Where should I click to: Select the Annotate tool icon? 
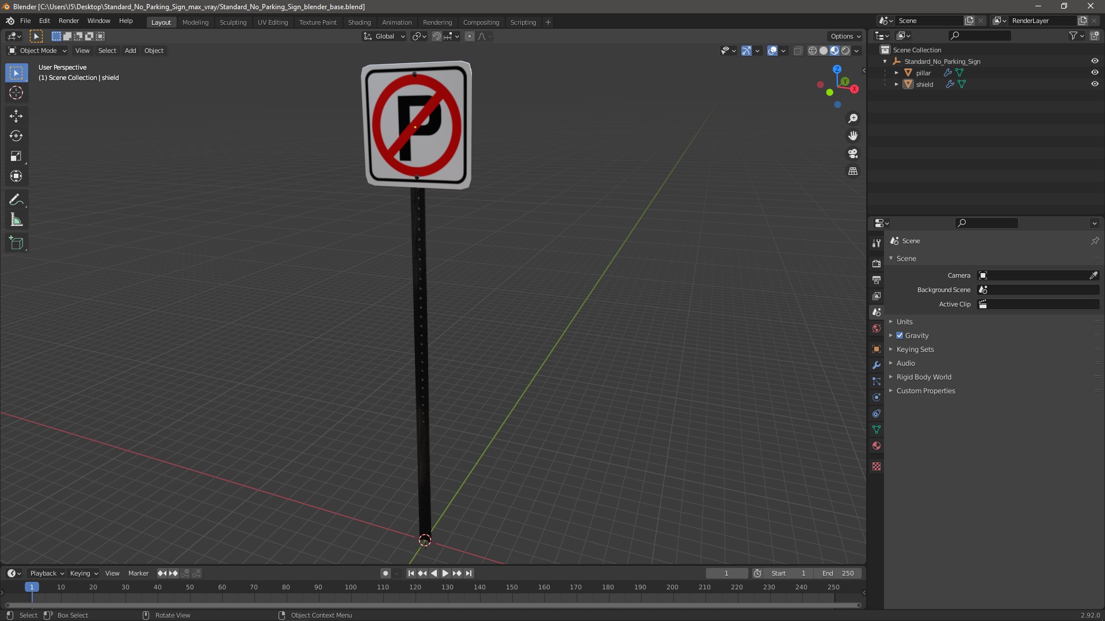[x=16, y=200]
